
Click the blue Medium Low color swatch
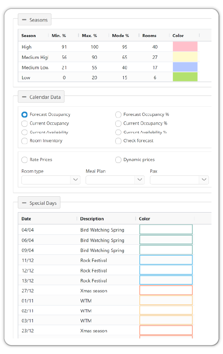(x=185, y=67)
